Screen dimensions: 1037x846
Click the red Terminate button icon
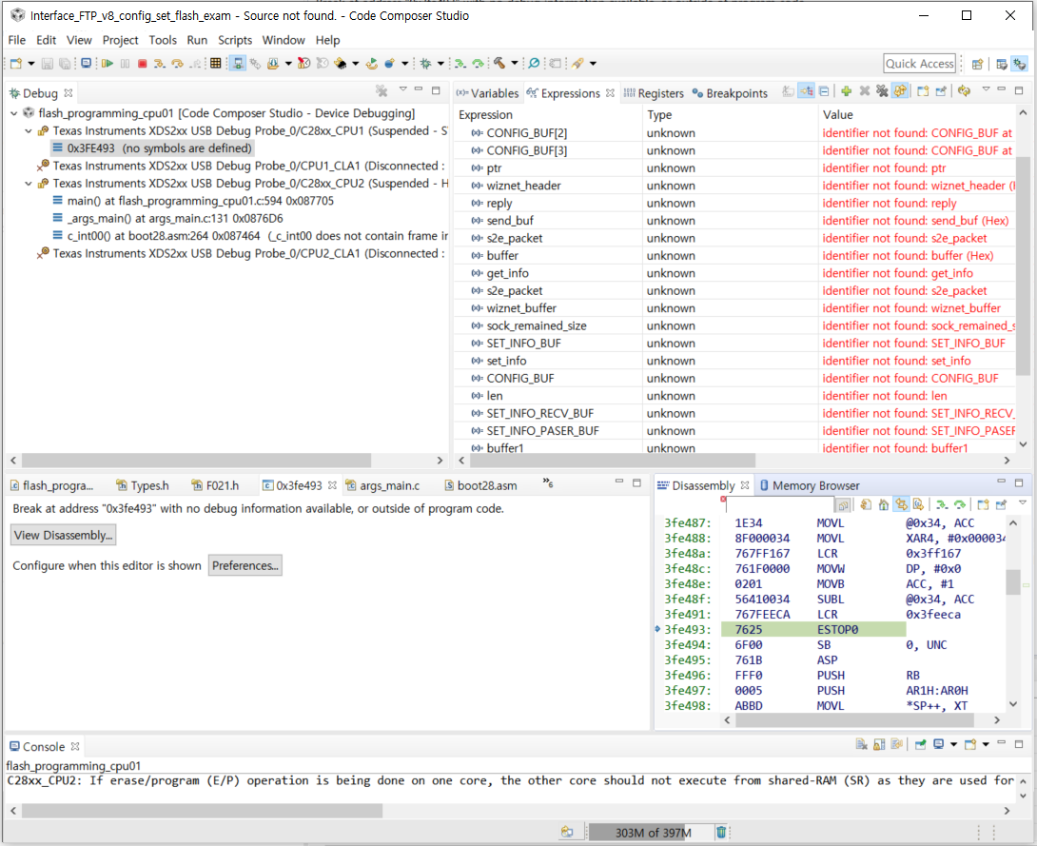click(x=142, y=64)
